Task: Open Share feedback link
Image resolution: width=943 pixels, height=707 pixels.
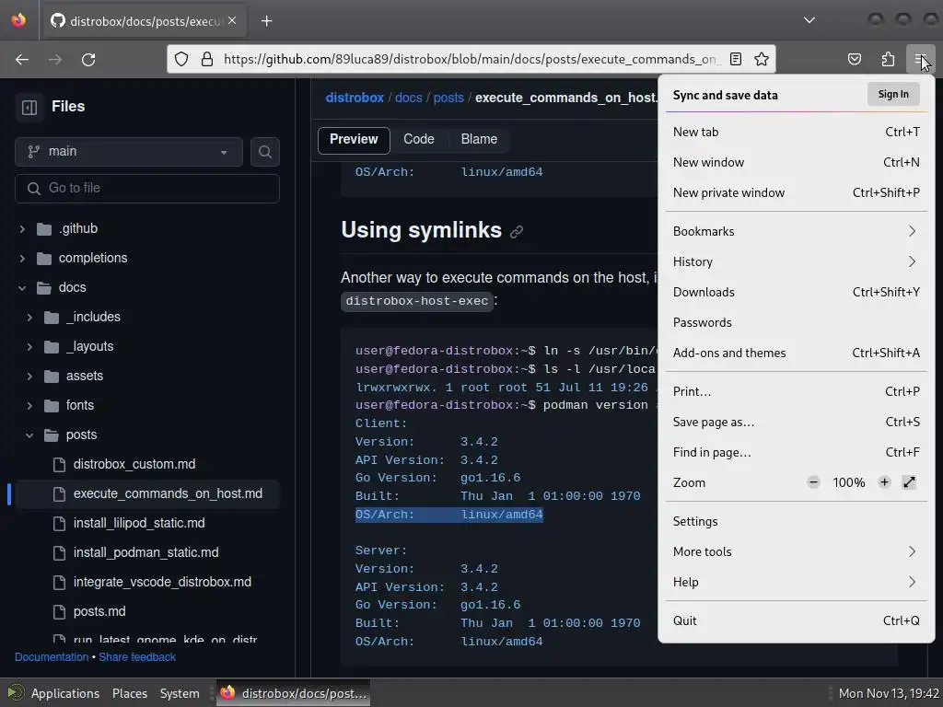Action: coord(137,657)
